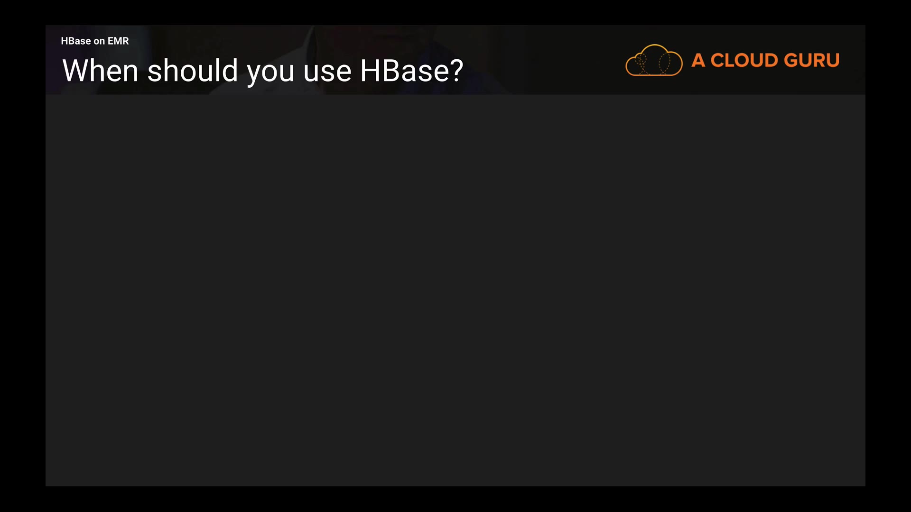911x512 pixels.
Task: Click "EMR" in the small section label
Action: [118, 41]
